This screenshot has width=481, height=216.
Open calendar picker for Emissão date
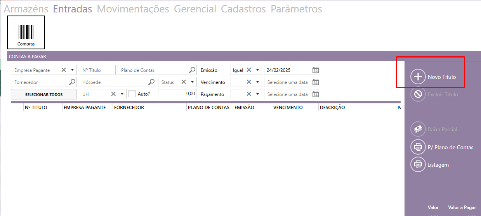click(x=316, y=70)
